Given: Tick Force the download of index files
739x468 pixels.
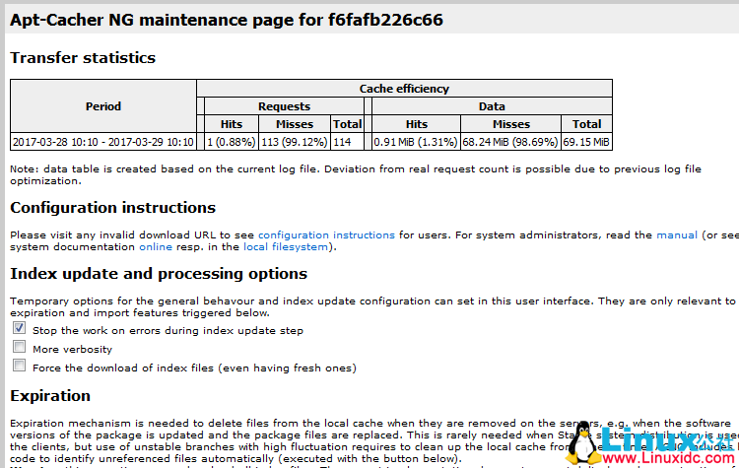Looking at the screenshot, I should click(19, 366).
